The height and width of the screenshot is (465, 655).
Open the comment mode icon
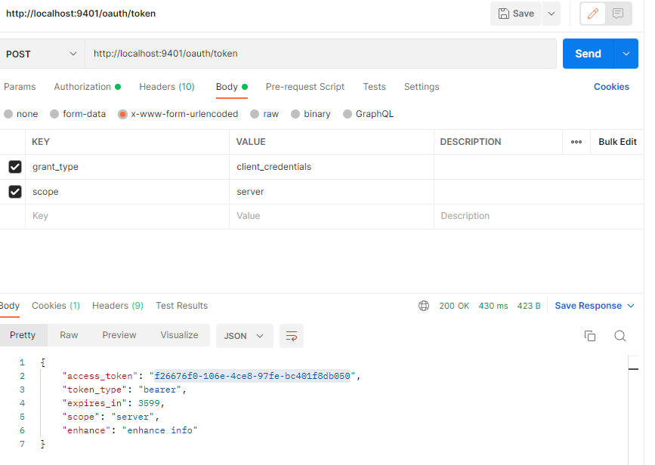[618, 14]
